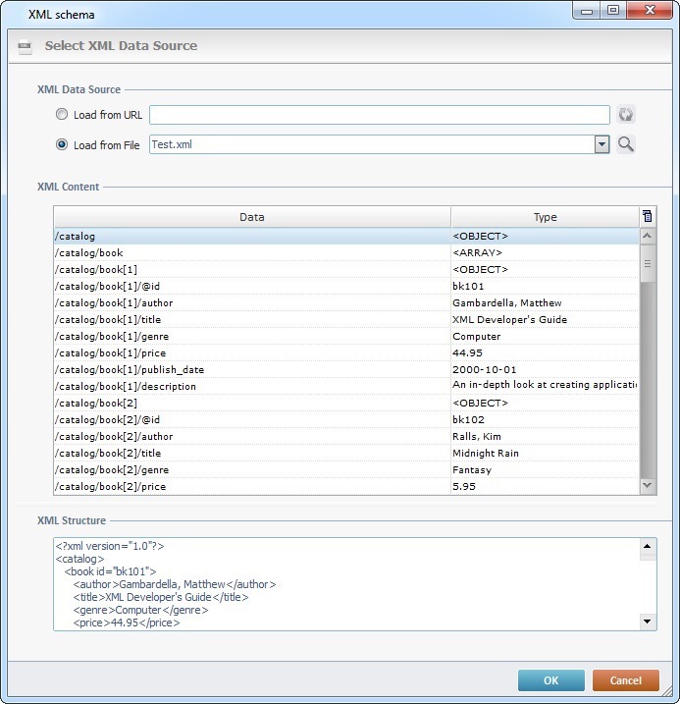Click in the Load from URL text field
The image size is (680, 704).
click(379, 115)
